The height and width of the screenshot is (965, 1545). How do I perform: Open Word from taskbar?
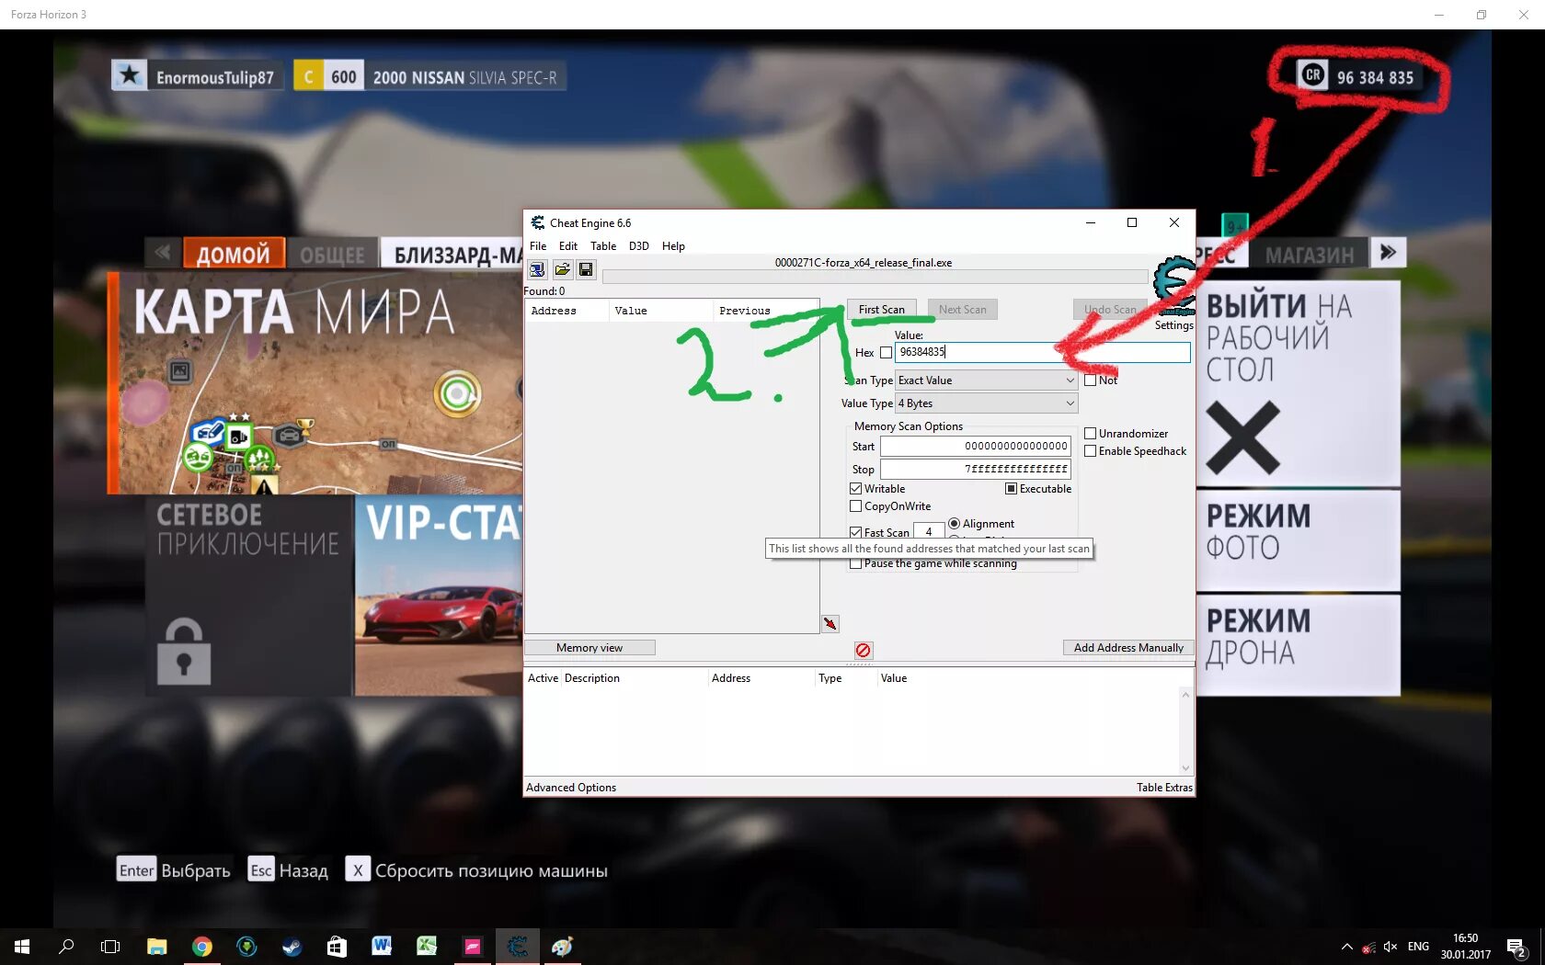(x=382, y=946)
